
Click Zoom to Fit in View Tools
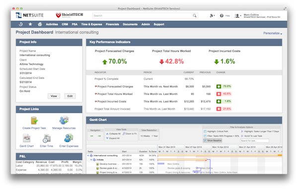pyautogui.click(x=130, y=134)
